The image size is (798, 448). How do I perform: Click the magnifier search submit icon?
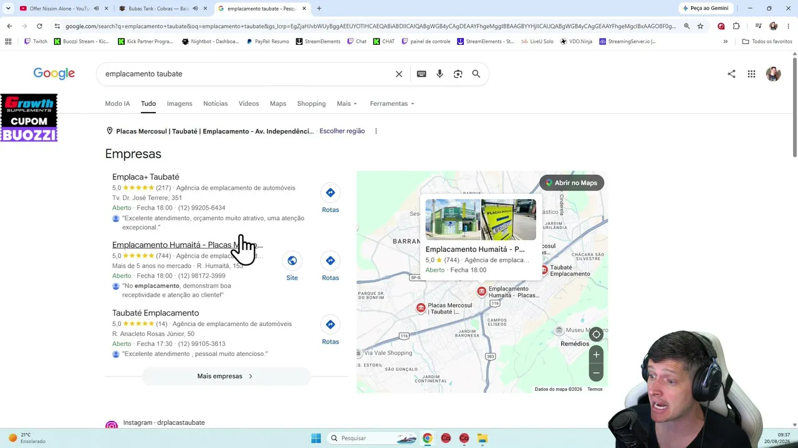[476, 74]
